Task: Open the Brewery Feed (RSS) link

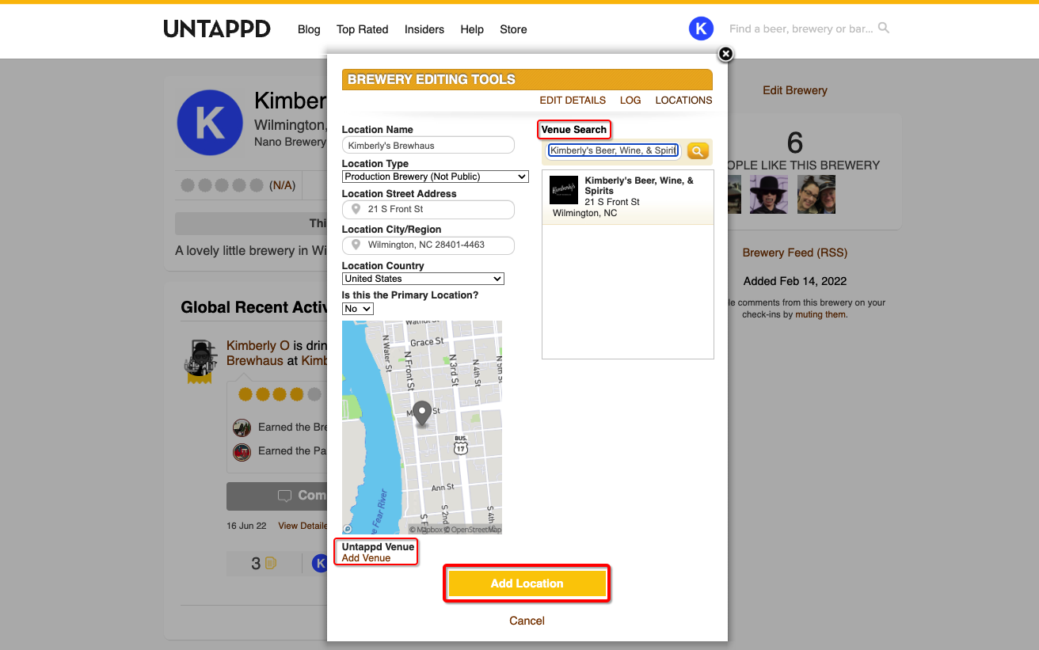Action: (x=795, y=253)
